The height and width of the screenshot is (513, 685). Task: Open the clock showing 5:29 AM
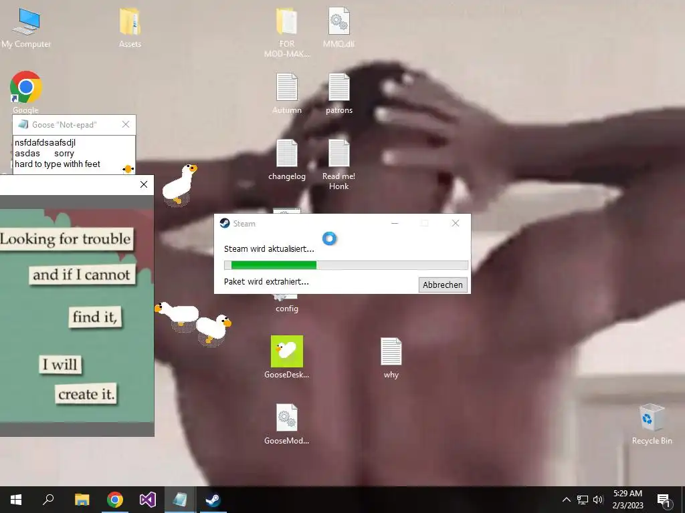(x=627, y=500)
